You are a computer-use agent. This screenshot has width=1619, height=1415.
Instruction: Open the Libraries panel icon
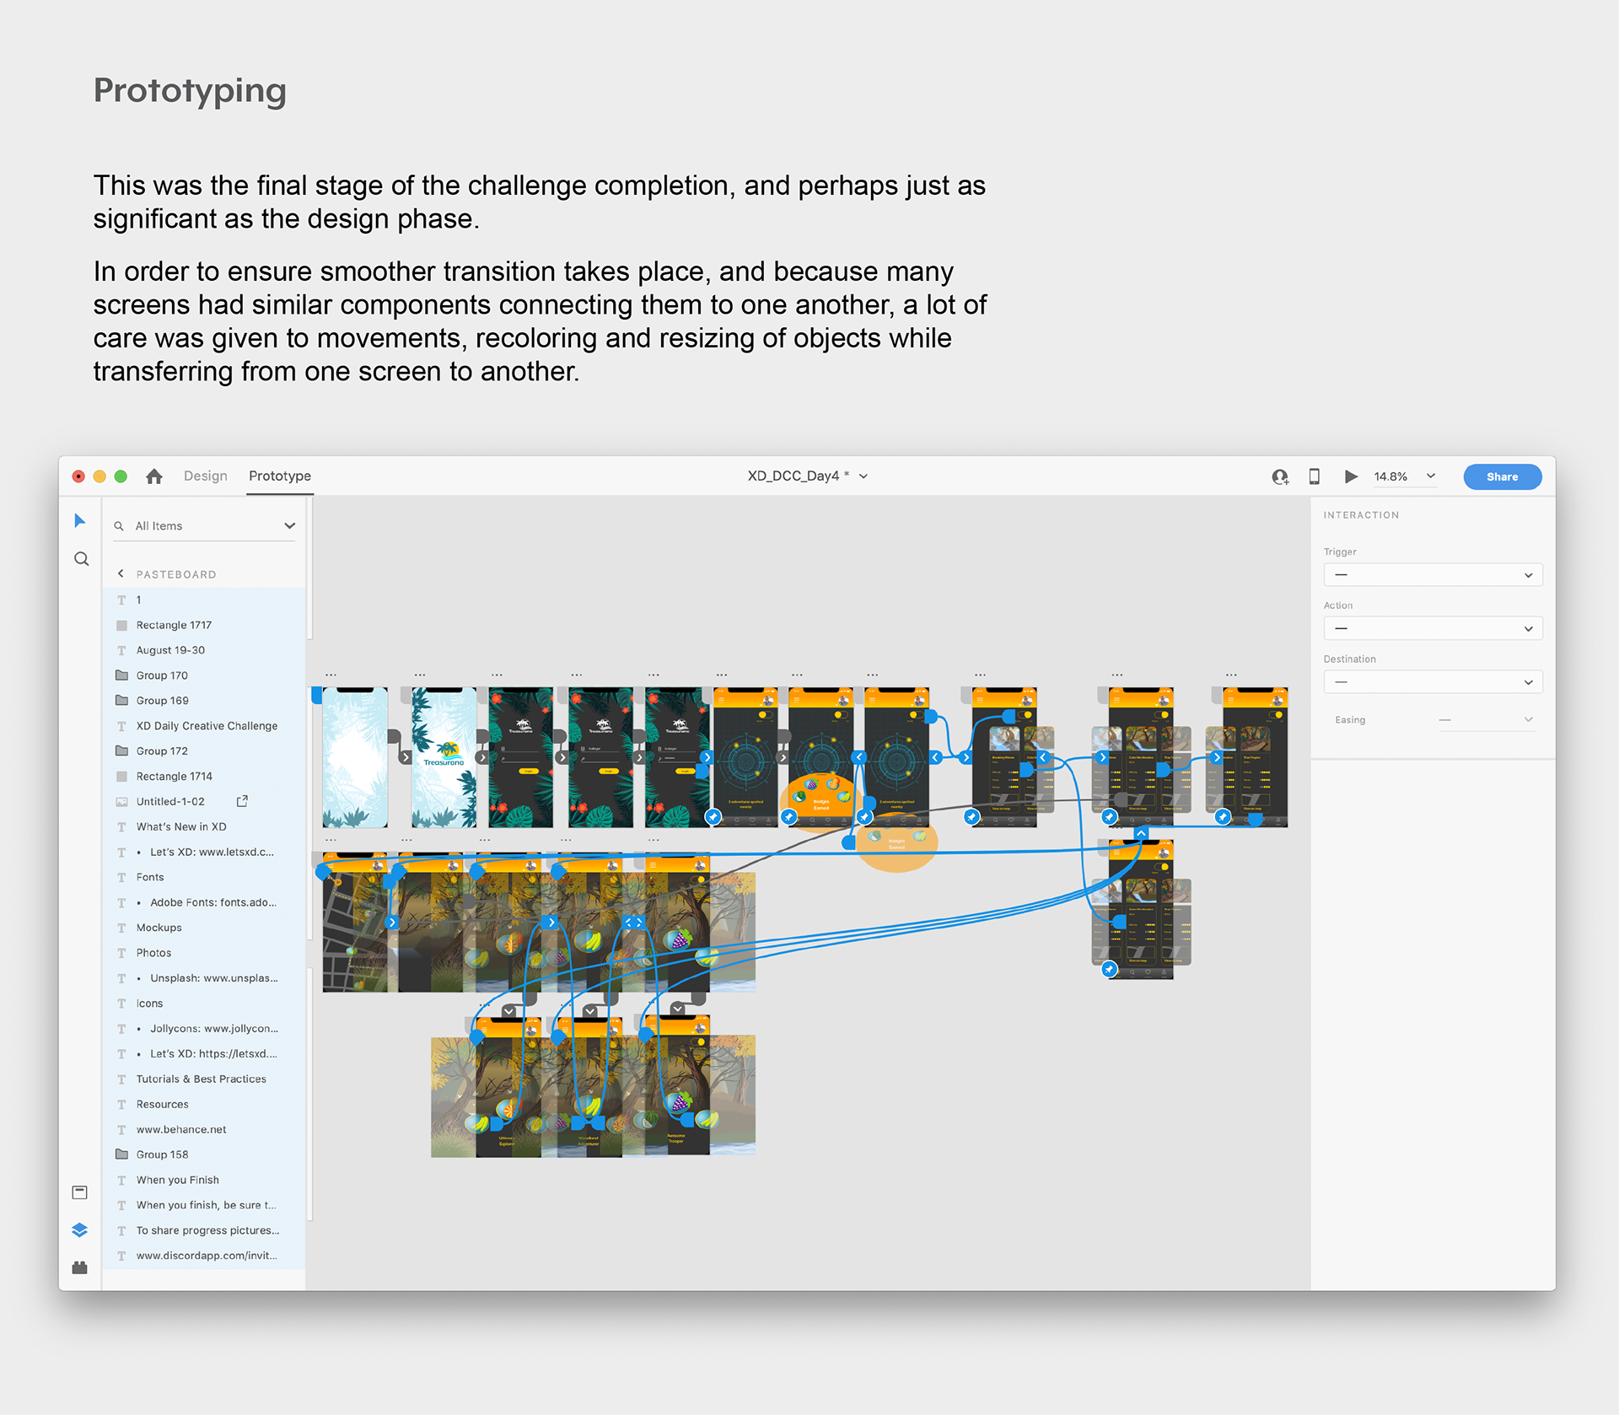click(80, 1192)
